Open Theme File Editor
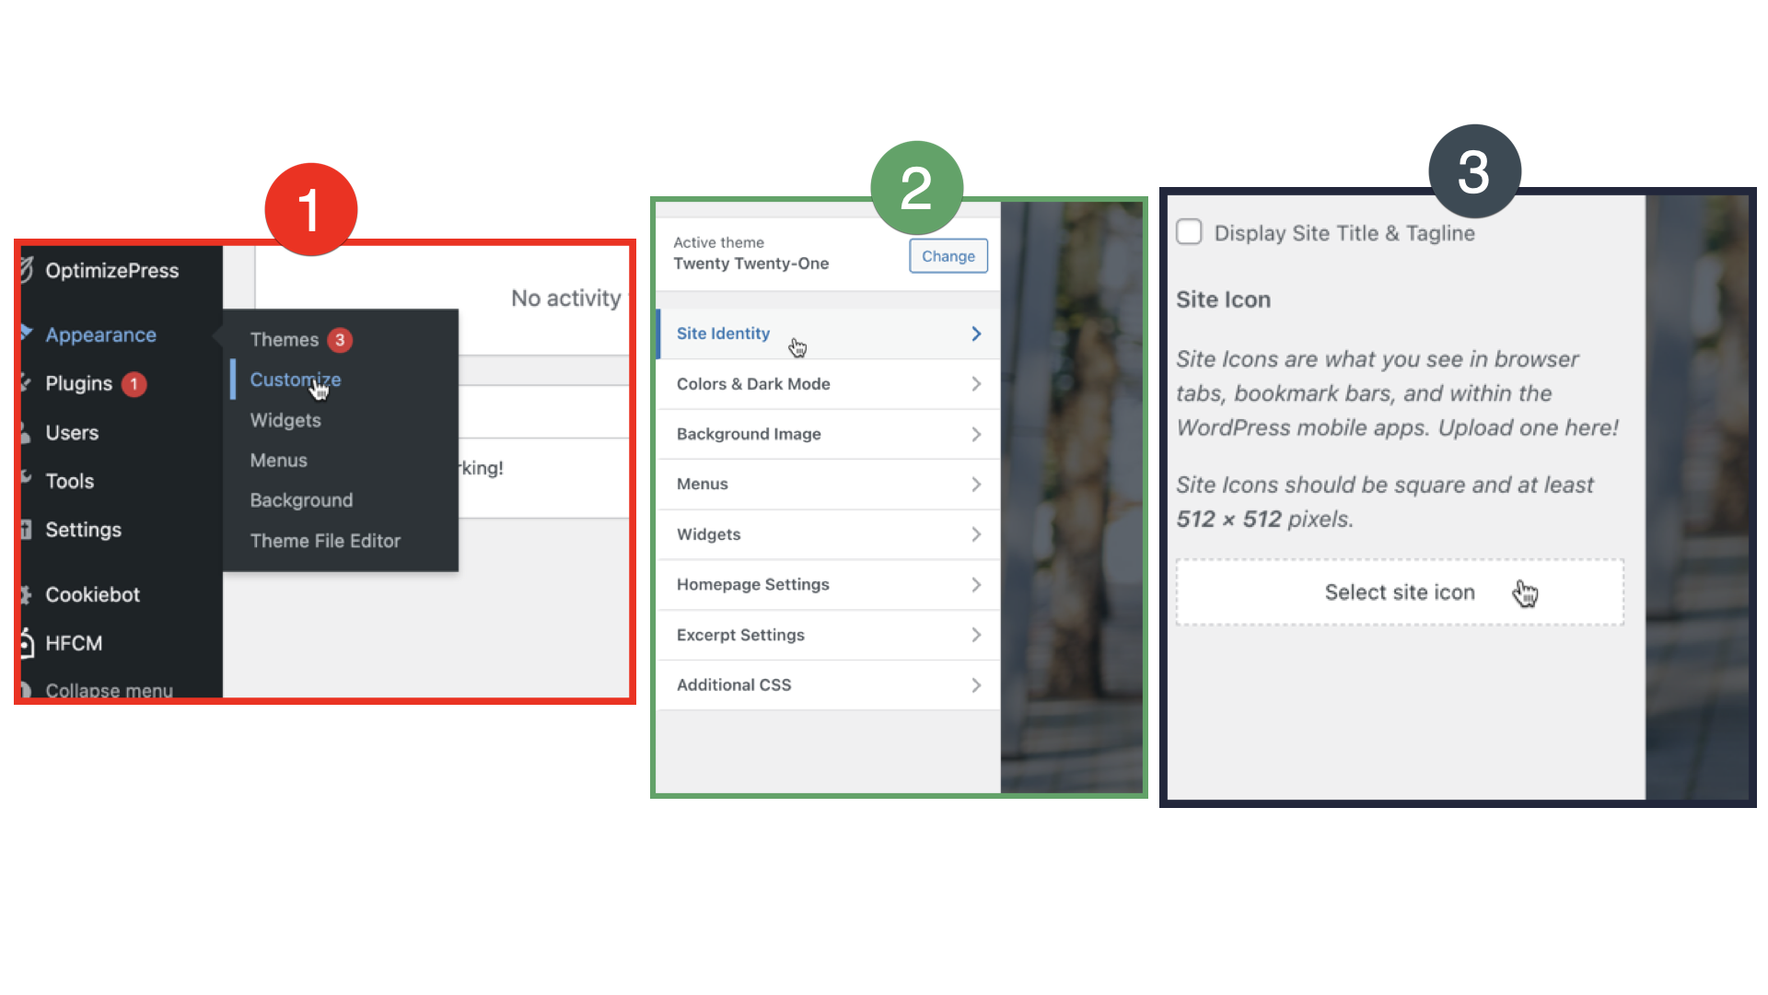1768x995 pixels. pyautogui.click(x=325, y=541)
